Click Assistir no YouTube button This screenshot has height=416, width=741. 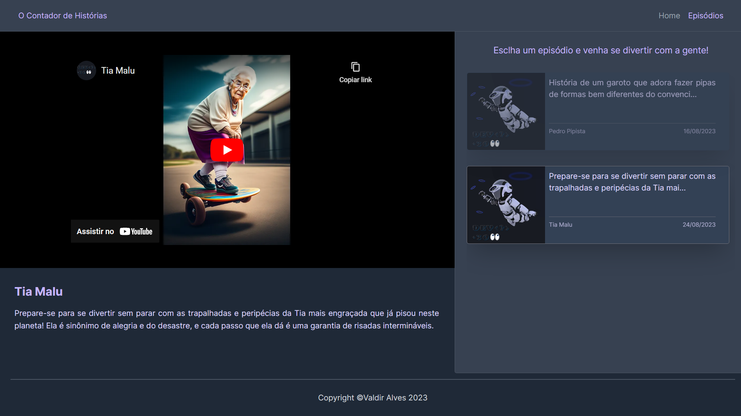(115, 231)
